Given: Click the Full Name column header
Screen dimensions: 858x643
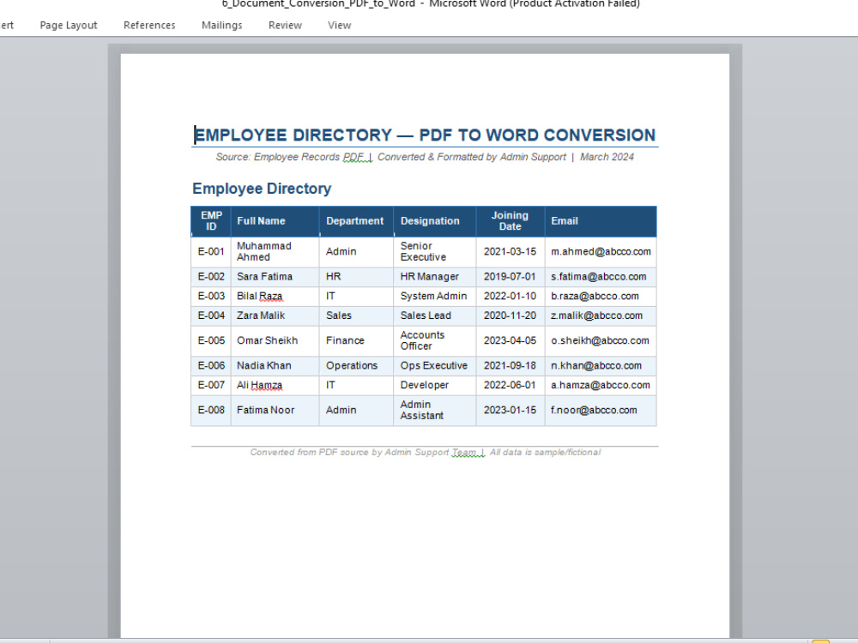Looking at the screenshot, I should pos(275,221).
